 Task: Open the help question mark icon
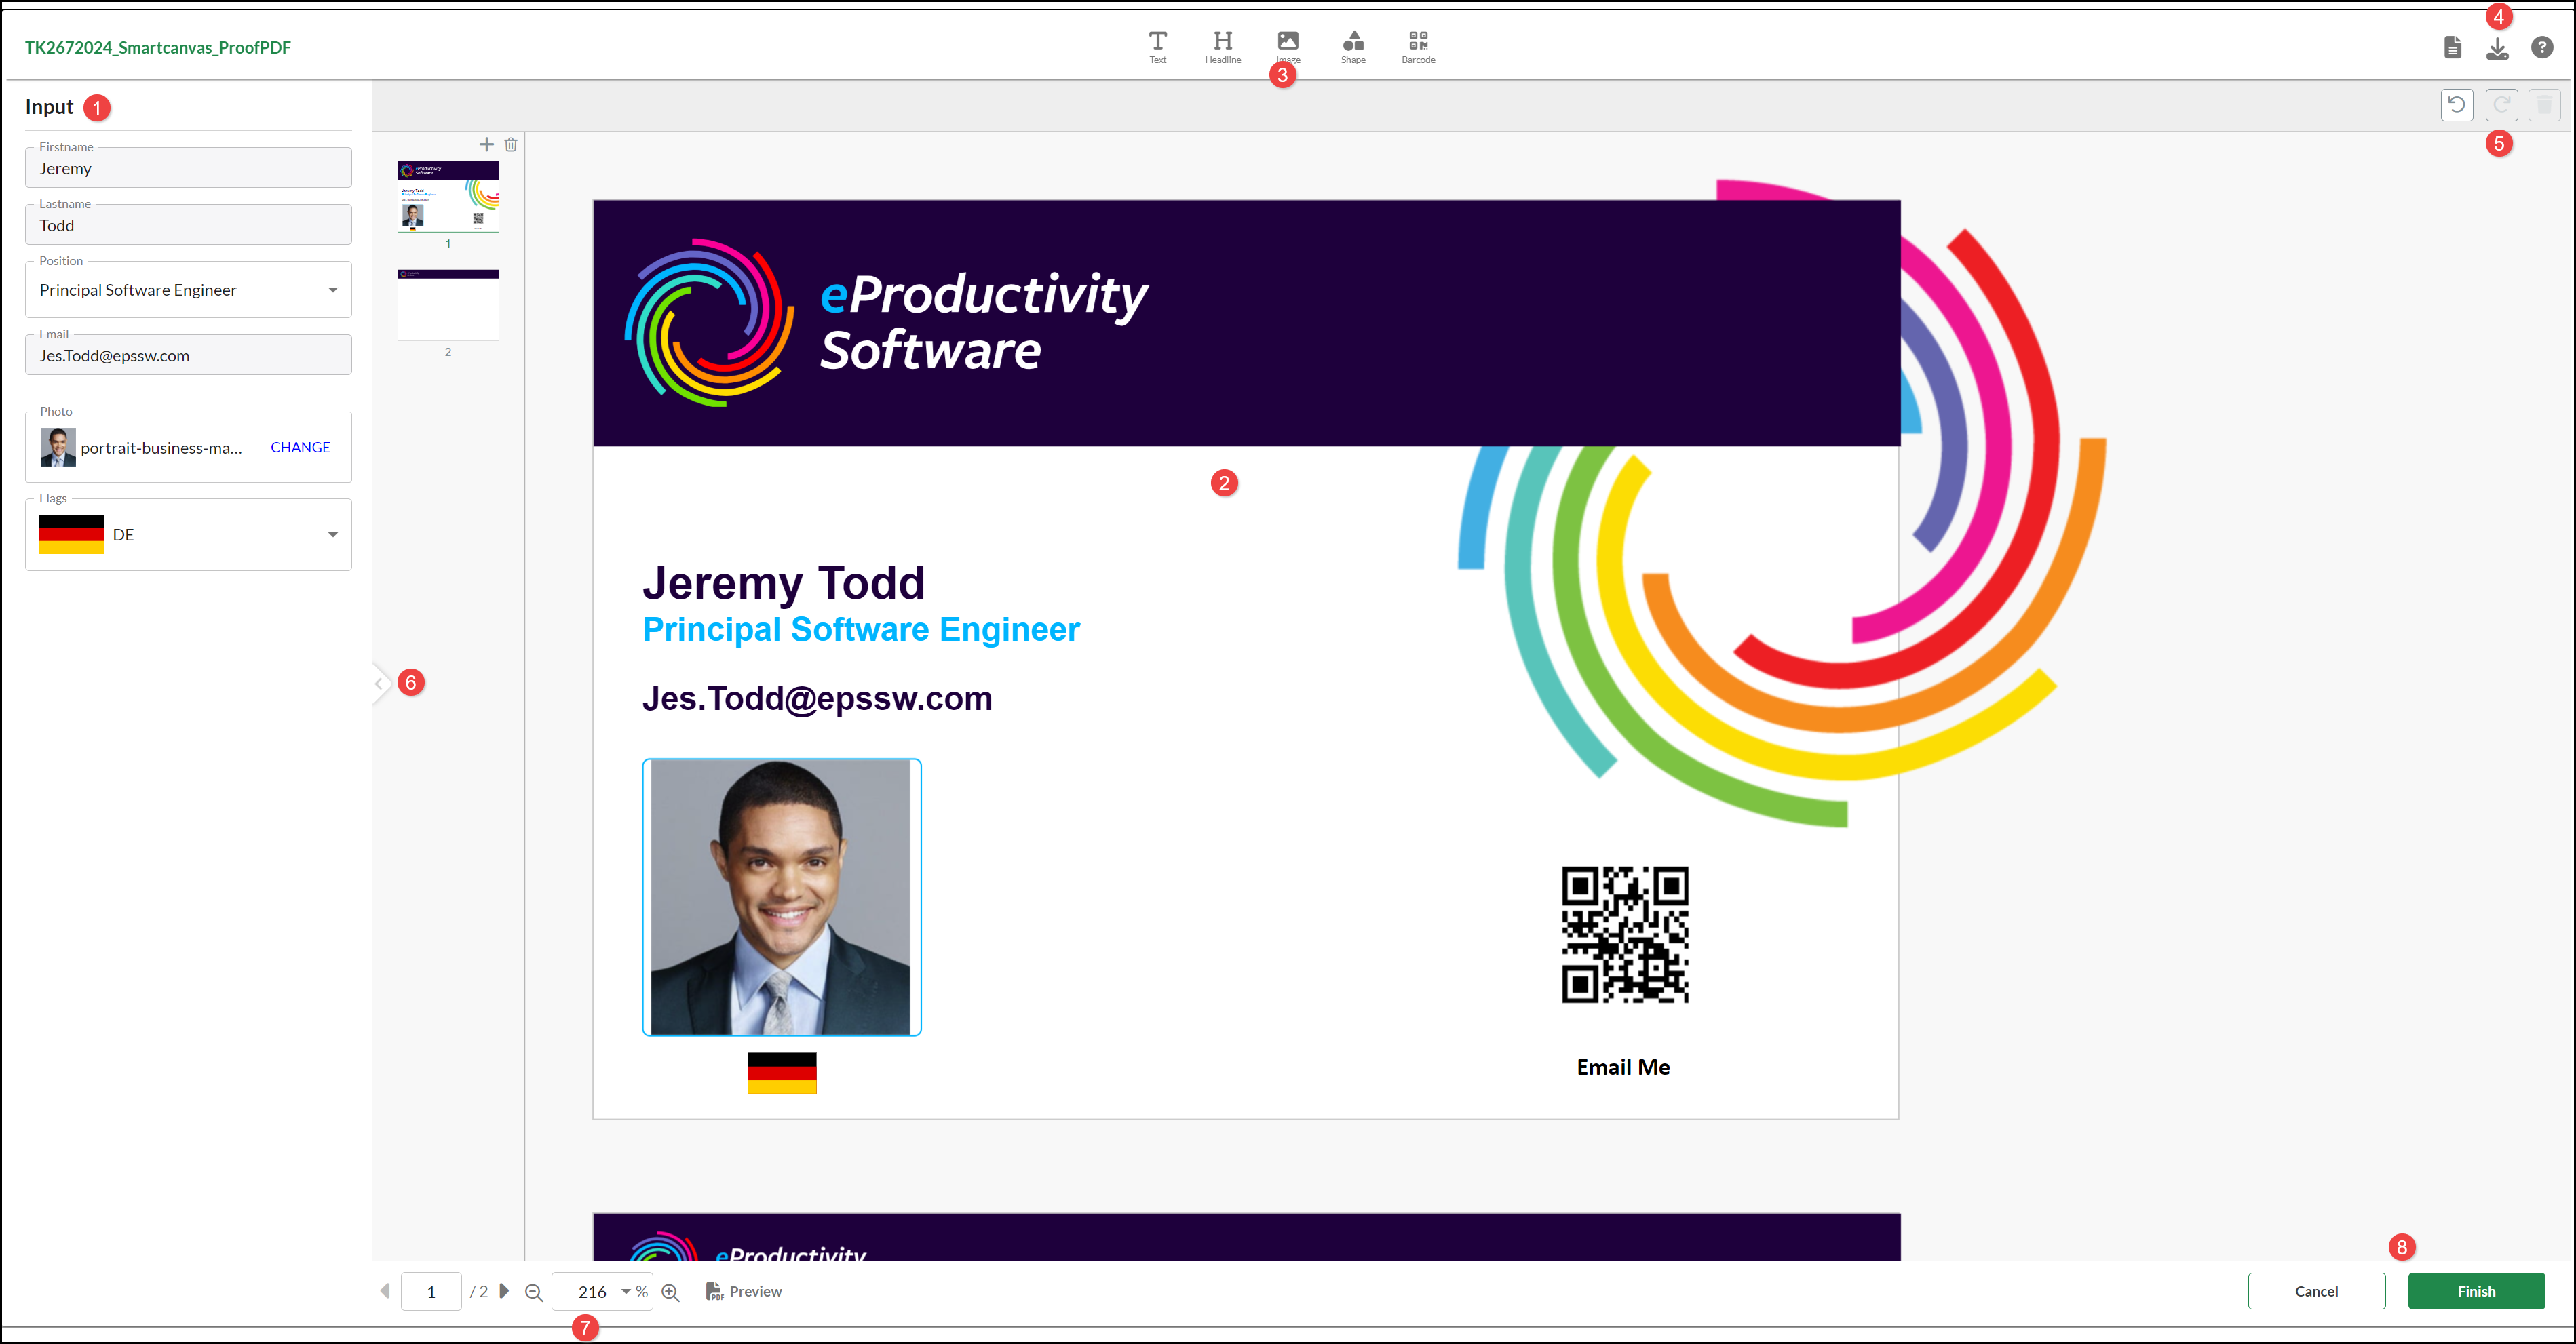(2541, 47)
